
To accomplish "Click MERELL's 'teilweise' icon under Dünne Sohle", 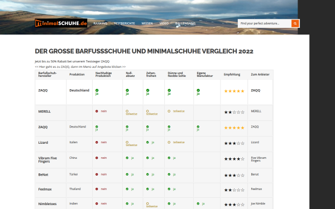I will click(169, 111).
